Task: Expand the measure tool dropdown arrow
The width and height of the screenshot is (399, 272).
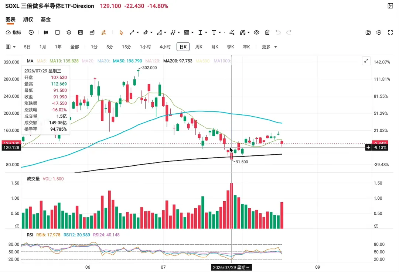Action: point(206,32)
